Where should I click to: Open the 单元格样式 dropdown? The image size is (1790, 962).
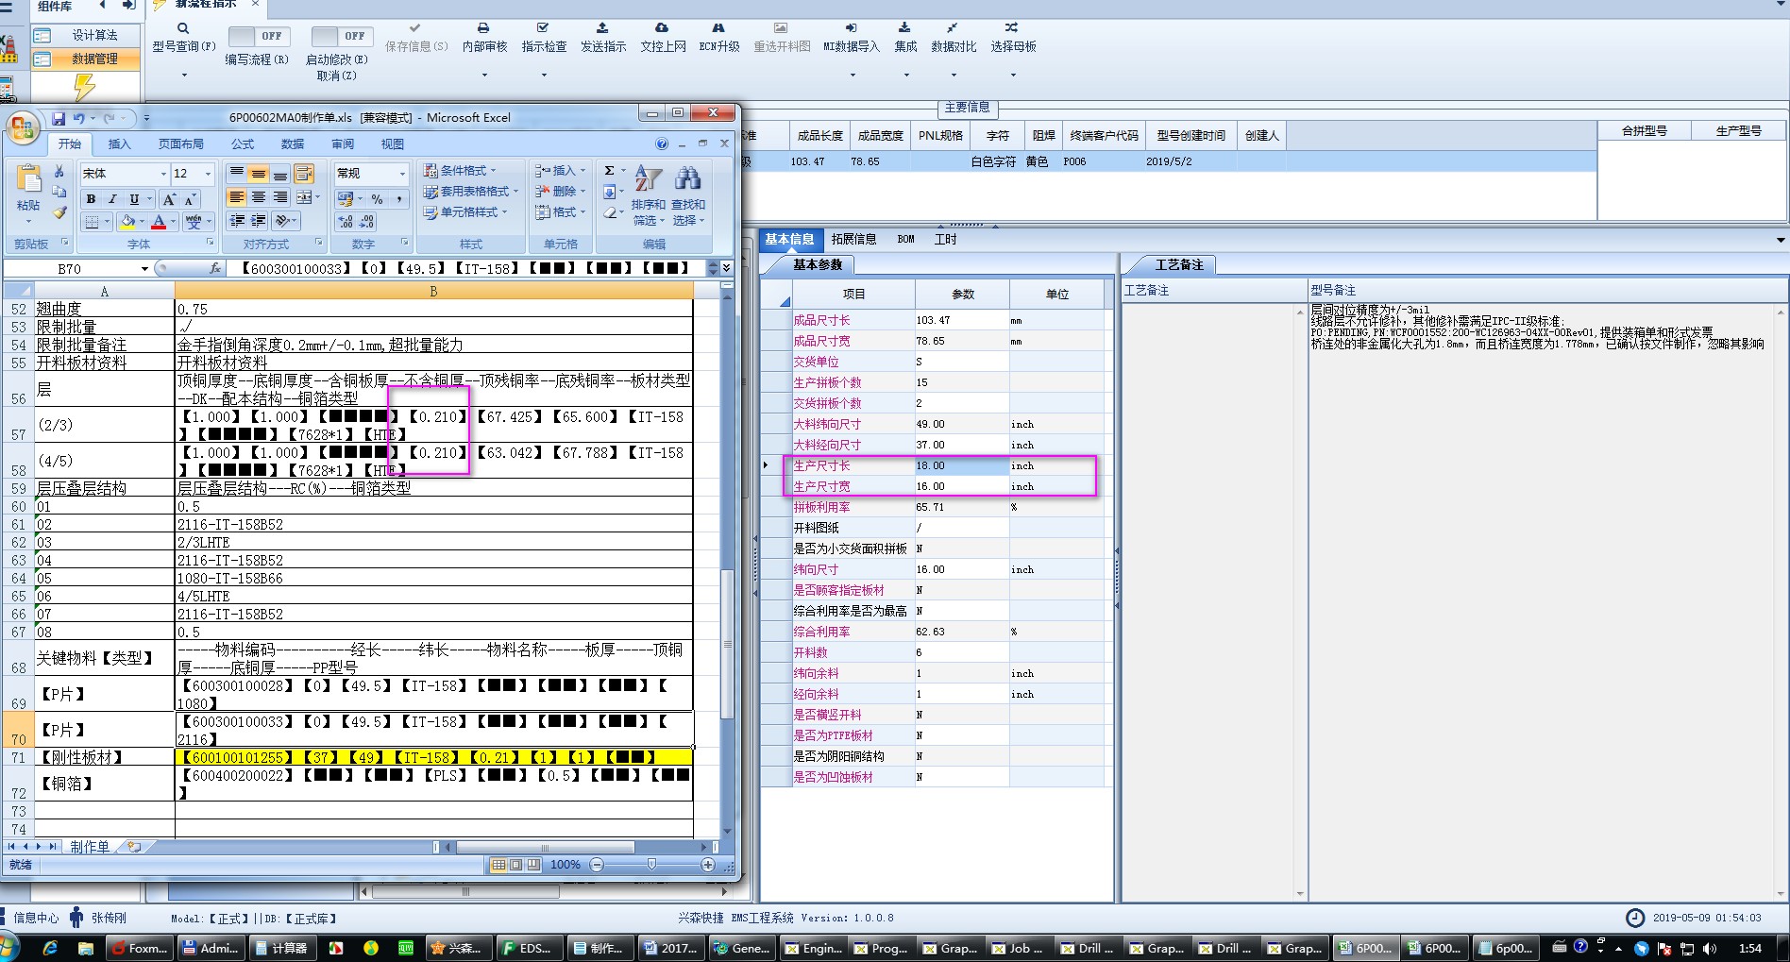tap(465, 212)
